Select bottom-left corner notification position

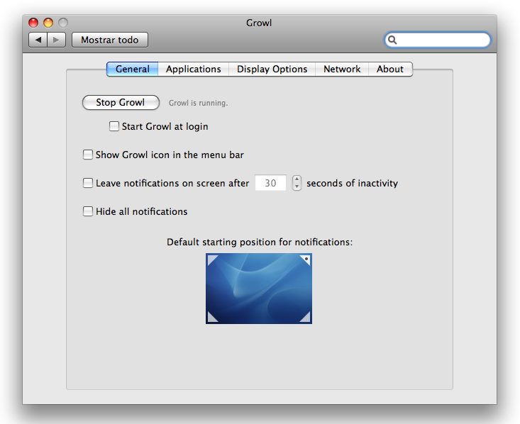coord(213,317)
